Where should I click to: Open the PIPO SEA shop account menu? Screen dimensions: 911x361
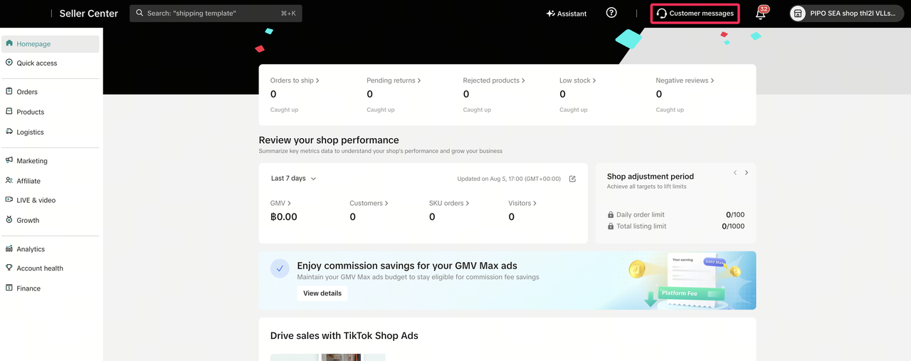(x=846, y=14)
